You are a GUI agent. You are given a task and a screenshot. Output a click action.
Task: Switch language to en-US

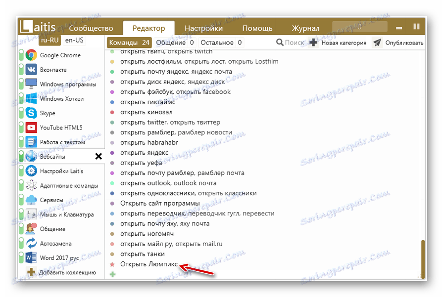(x=74, y=40)
